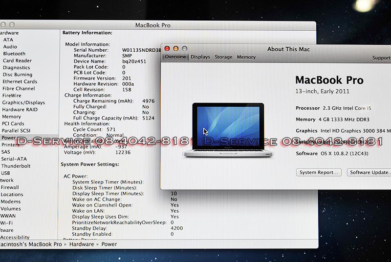Screen dimensions: 391x262
Task: Launch Software Update button
Action: coord(369,172)
